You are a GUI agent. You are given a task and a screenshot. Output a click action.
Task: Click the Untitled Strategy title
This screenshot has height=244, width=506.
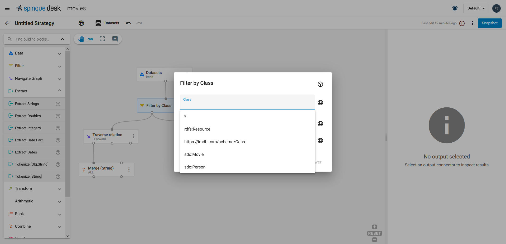35,23
